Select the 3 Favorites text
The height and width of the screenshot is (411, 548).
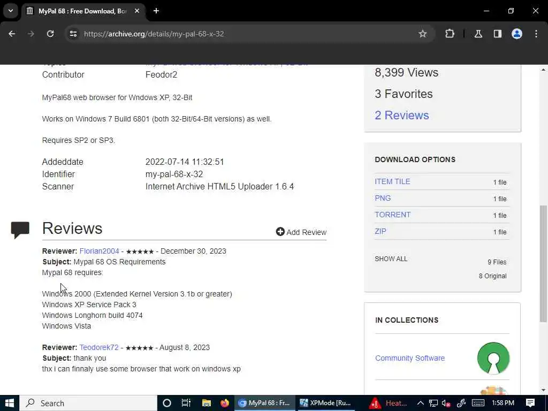point(404,94)
